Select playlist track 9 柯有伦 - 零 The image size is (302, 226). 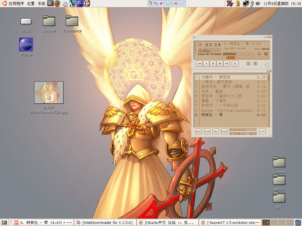coord(231,115)
